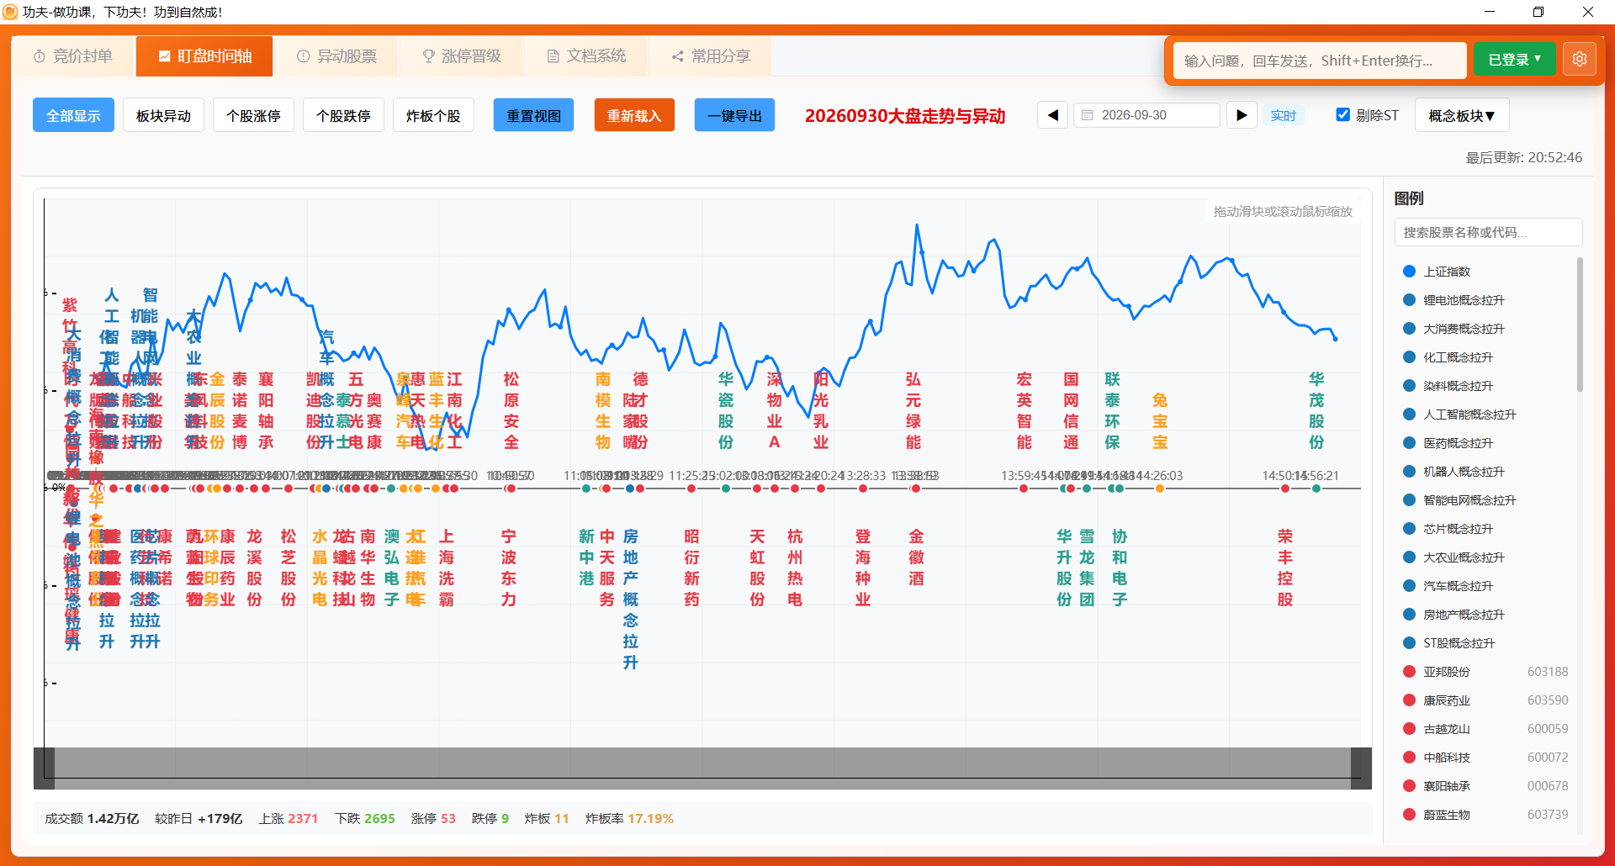Filter by 炸板个股
This screenshot has height=866, width=1615.
coord(433,115)
